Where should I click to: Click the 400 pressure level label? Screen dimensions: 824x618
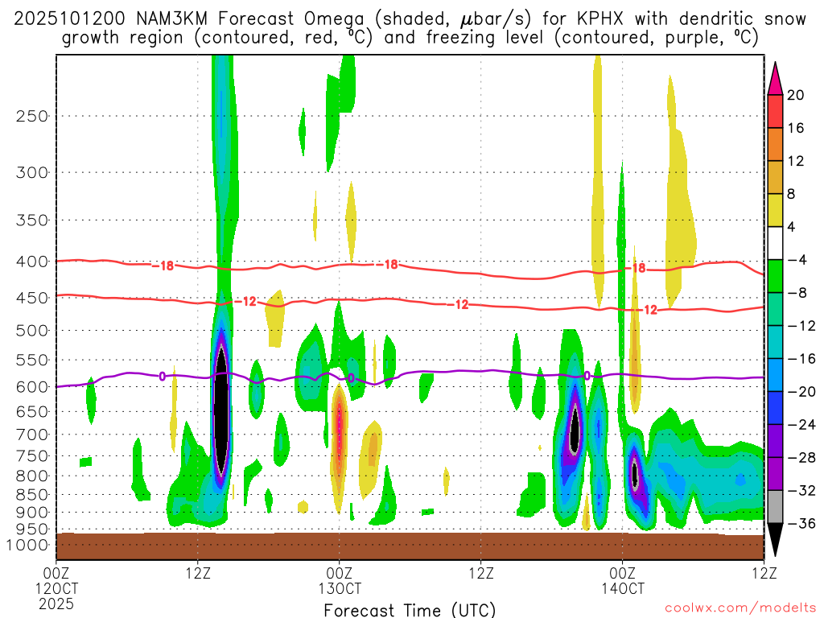32,262
